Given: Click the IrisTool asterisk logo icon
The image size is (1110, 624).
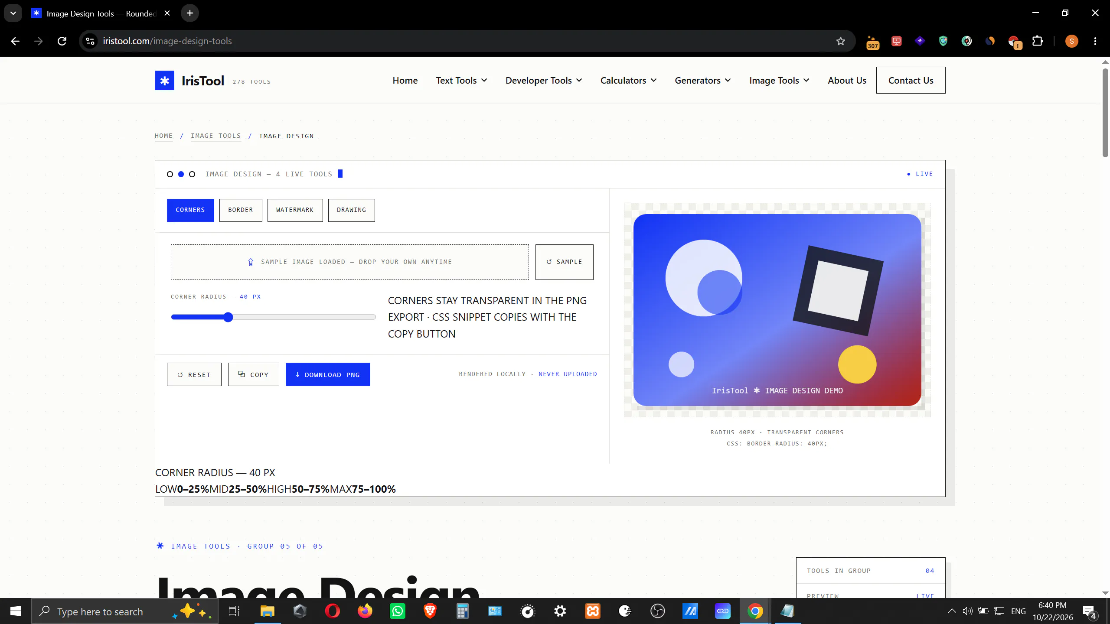Looking at the screenshot, I should (164, 80).
